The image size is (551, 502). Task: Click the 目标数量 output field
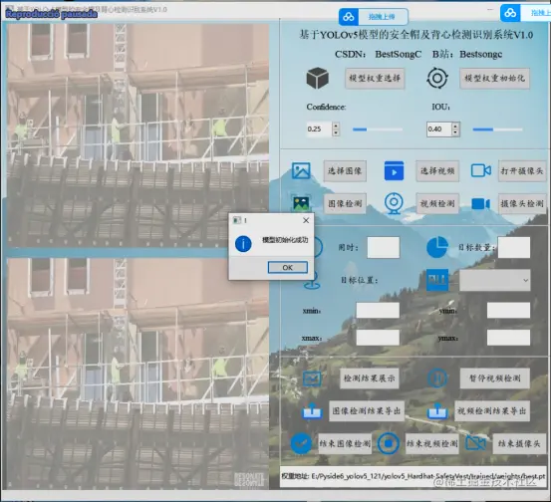coord(514,247)
